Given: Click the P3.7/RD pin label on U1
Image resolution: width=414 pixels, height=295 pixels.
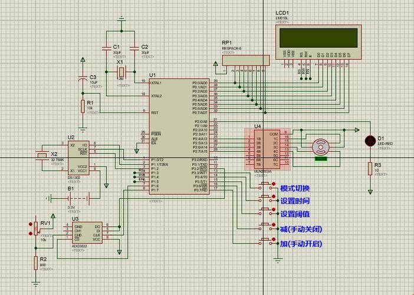Looking at the screenshot, I should [201, 190].
